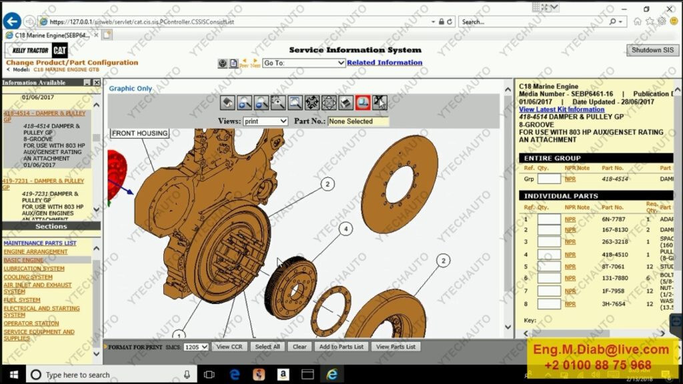Viewport: 683px width, 384px height.
Task: Click the quantity box for part 6N-7787
Action: click(549, 219)
